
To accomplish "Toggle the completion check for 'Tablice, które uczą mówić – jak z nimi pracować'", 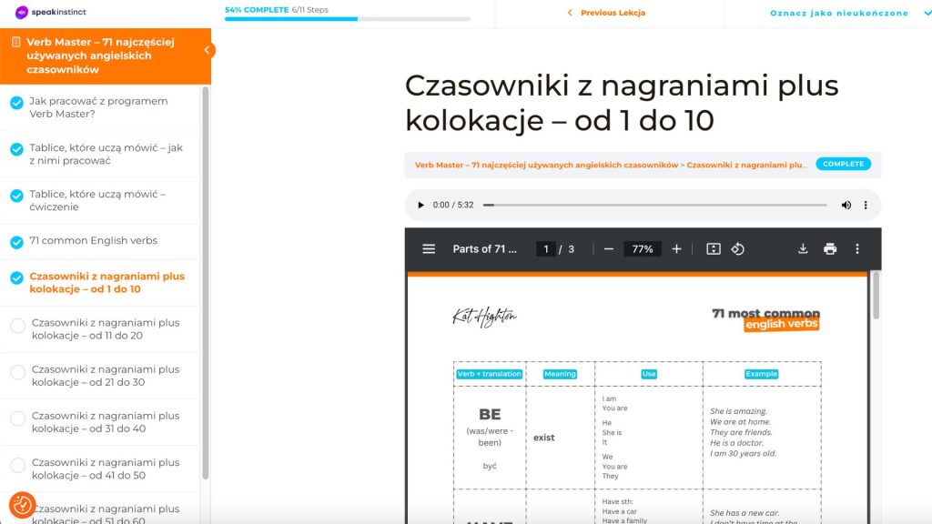I will pyautogui.click(x=16, y=149).
